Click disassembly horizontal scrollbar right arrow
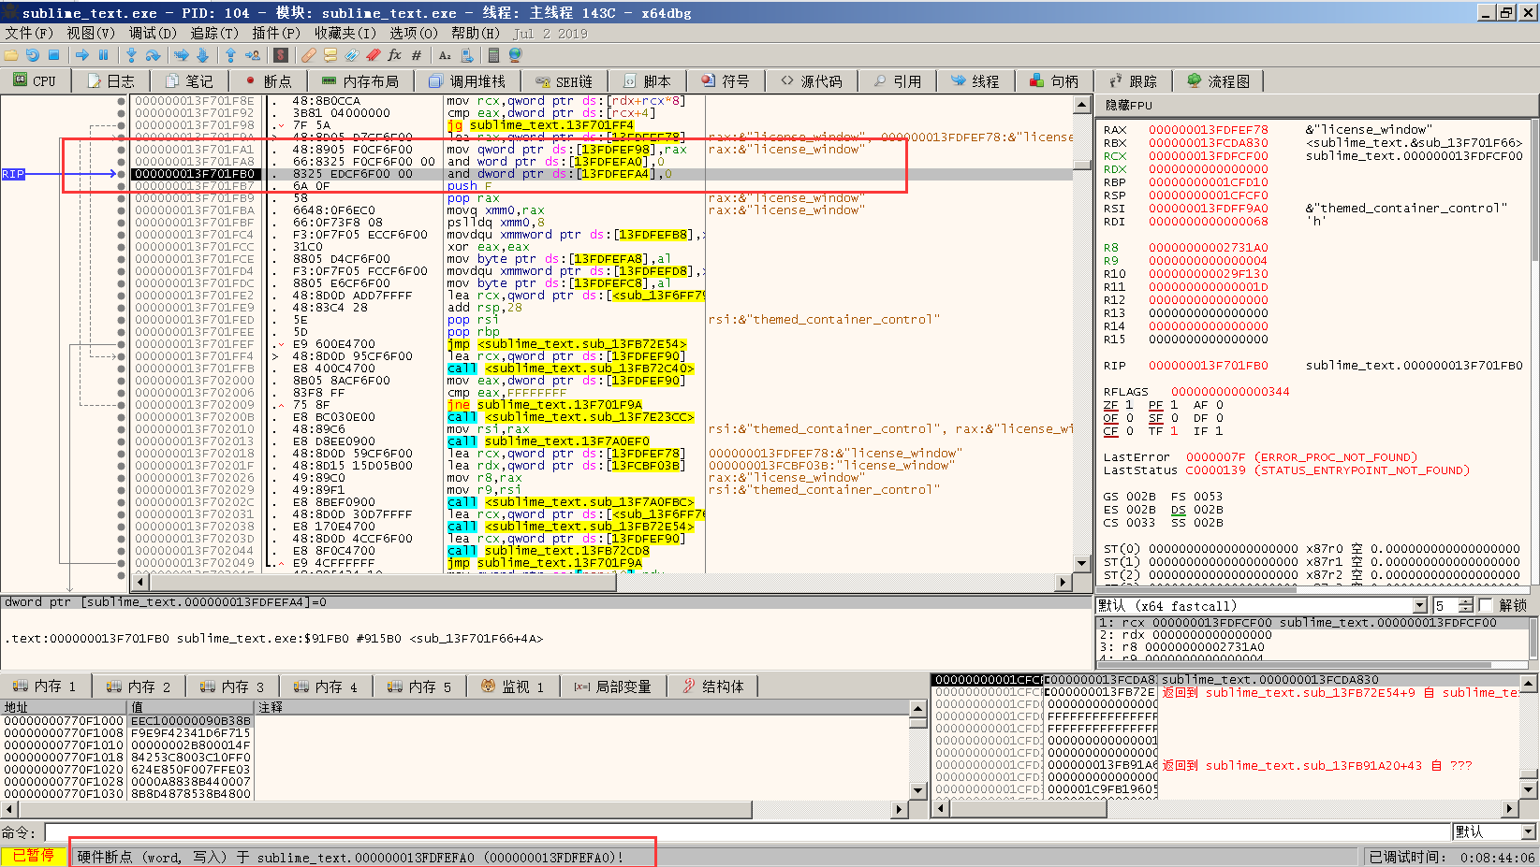The height and width of the screenshot is (867, 1540). [1063, 582]
